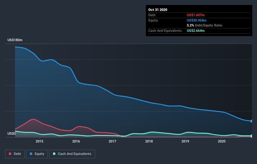
Task: Click the US$180m y-axis label
Action: [15, 40]
